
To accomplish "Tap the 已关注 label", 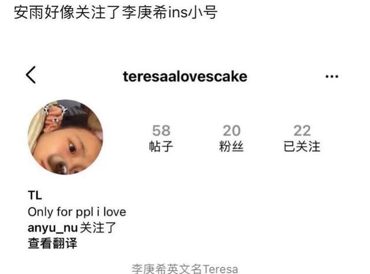I will 302,147.
